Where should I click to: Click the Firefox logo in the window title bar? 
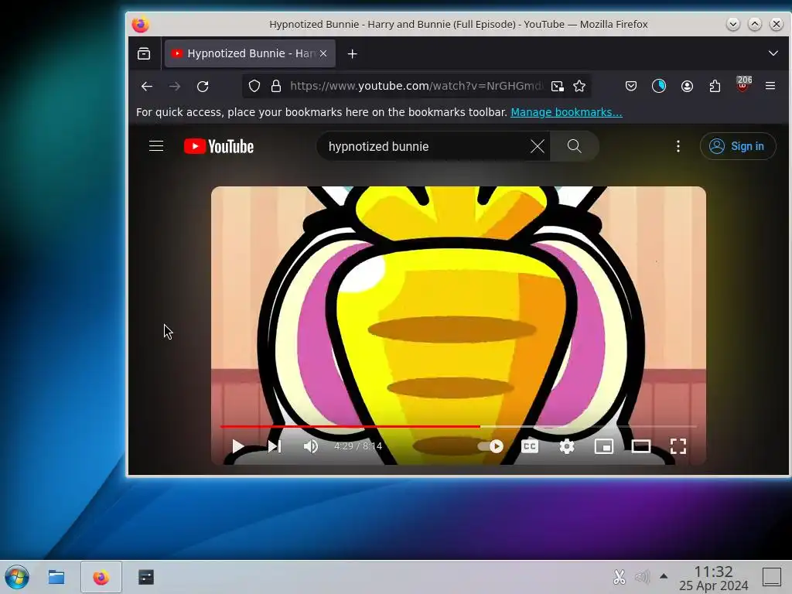[x=141, y=24]
